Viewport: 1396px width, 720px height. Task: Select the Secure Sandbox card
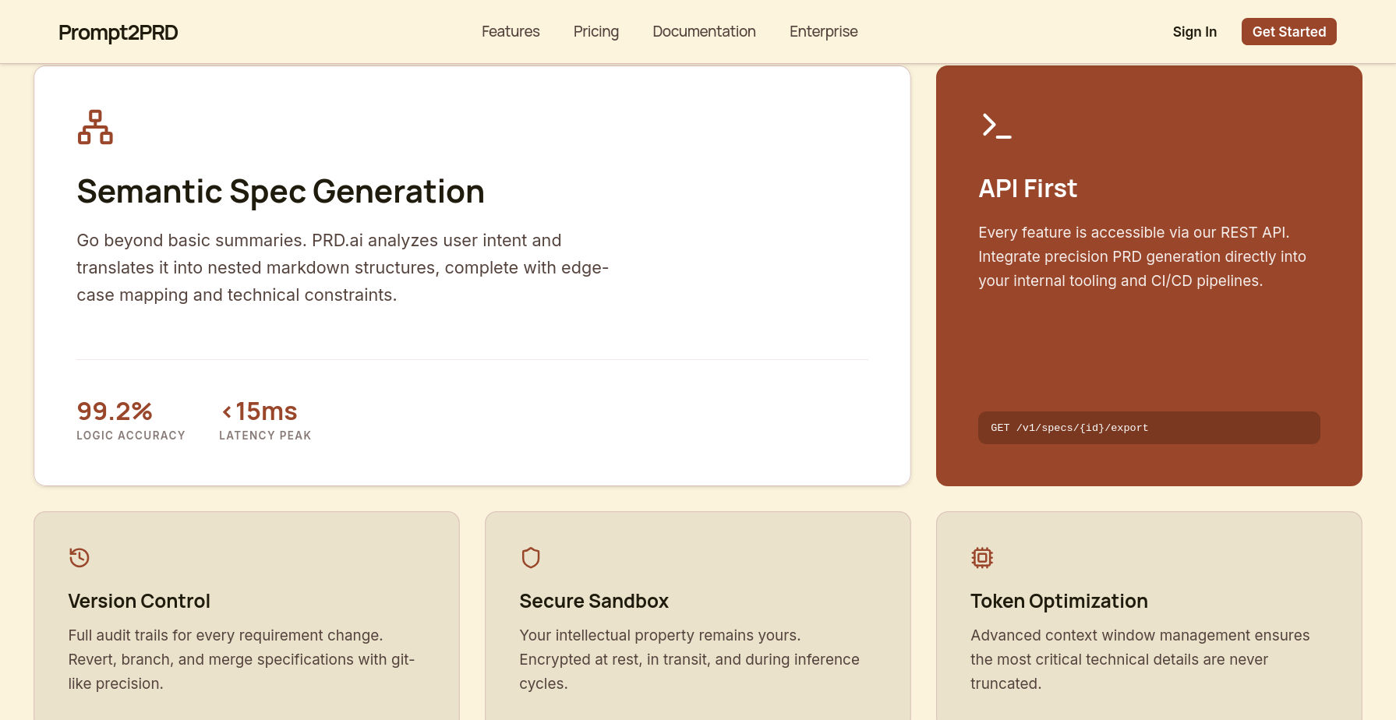(x=698, y=616)
